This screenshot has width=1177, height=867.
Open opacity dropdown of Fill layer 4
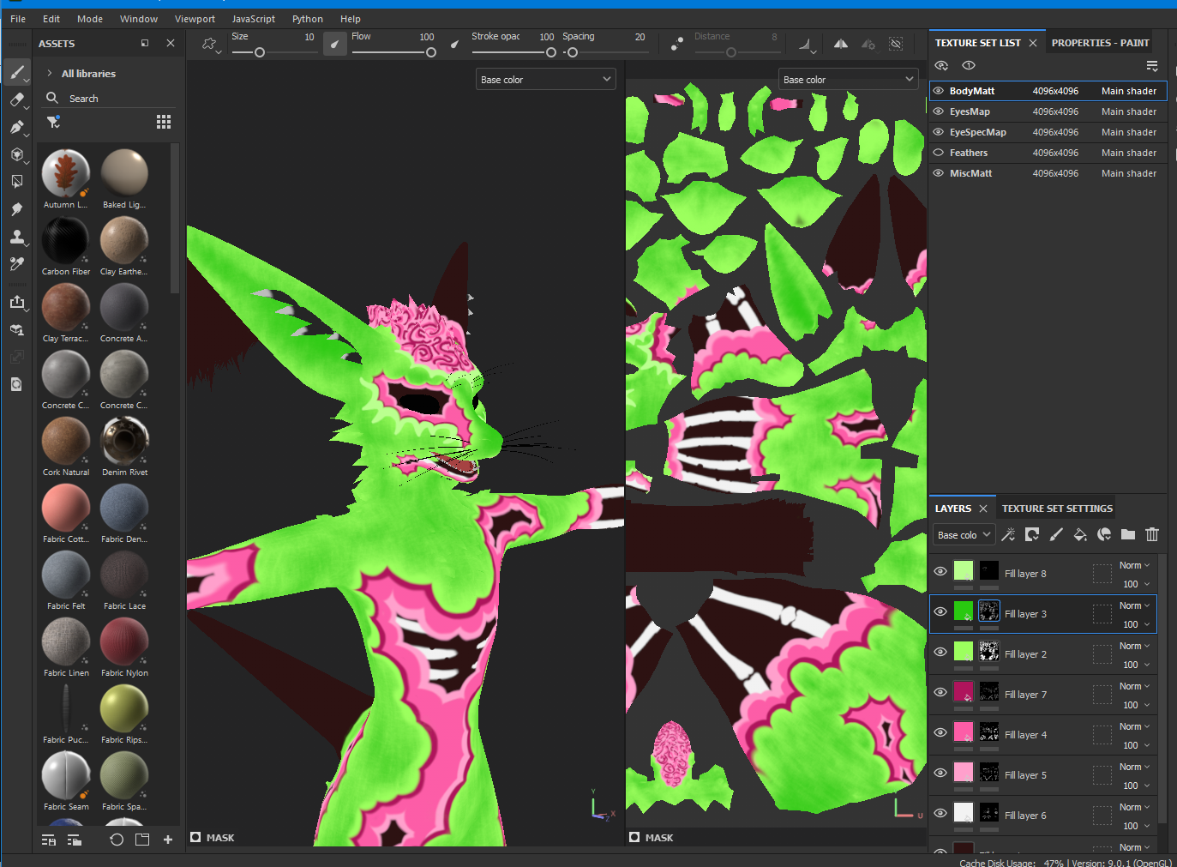(x=1136, y=745)
